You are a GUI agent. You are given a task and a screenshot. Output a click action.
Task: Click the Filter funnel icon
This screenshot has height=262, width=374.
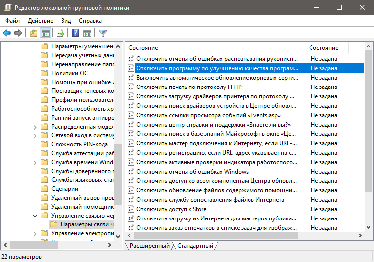coord(103,33)
